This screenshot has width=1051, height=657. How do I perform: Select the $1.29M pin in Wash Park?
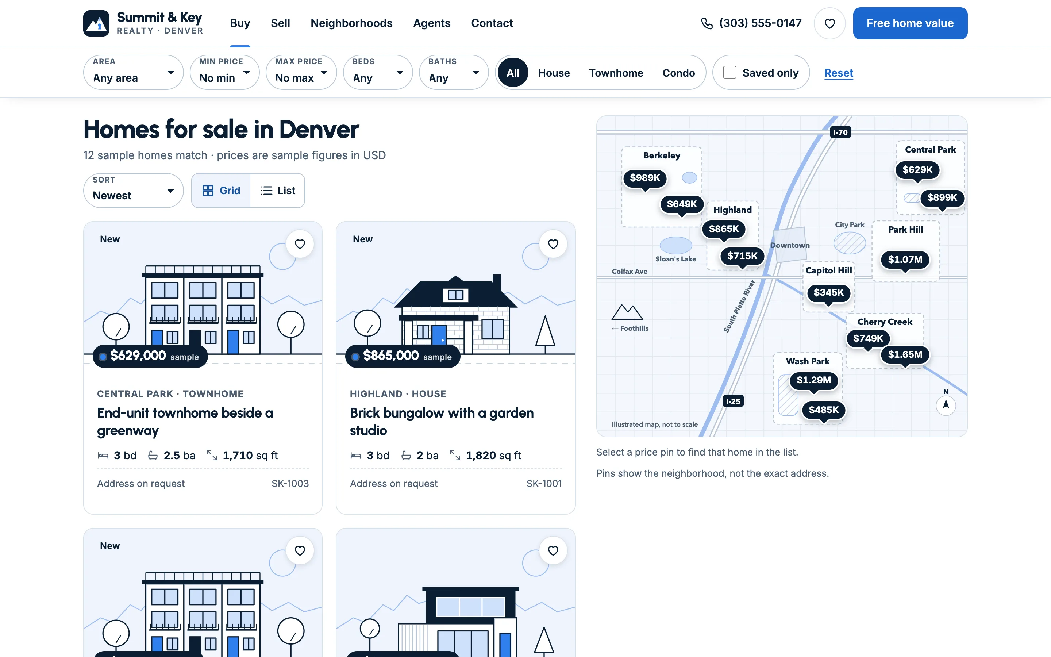[x=814, y=380]
